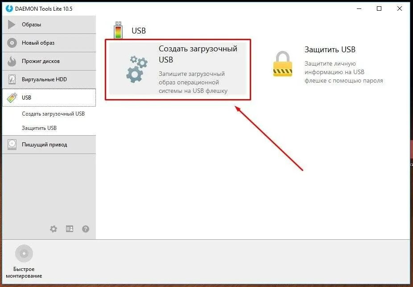Open Создать загрузочный USB sidebar subitem

pos(53,114)
